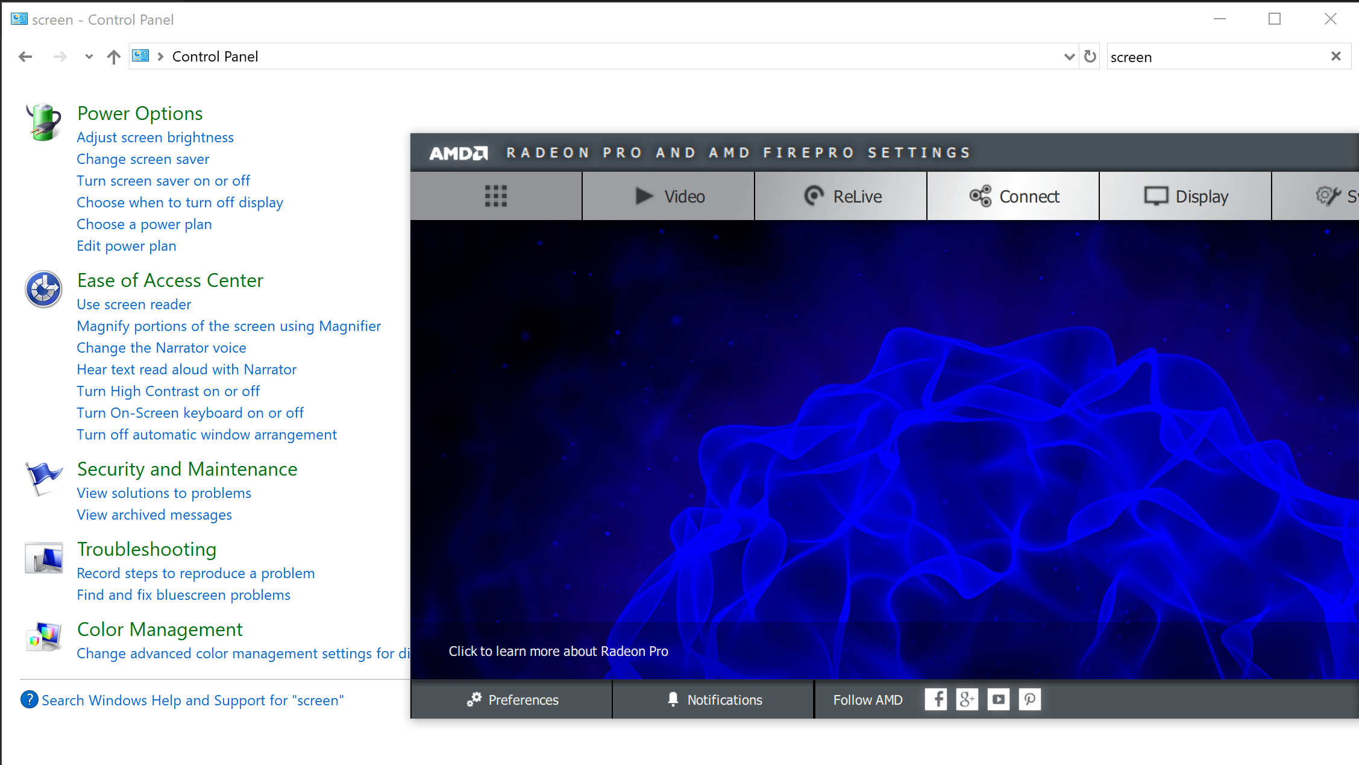
Task: Turn High Contrast on or off
Action: pos(168,391)
